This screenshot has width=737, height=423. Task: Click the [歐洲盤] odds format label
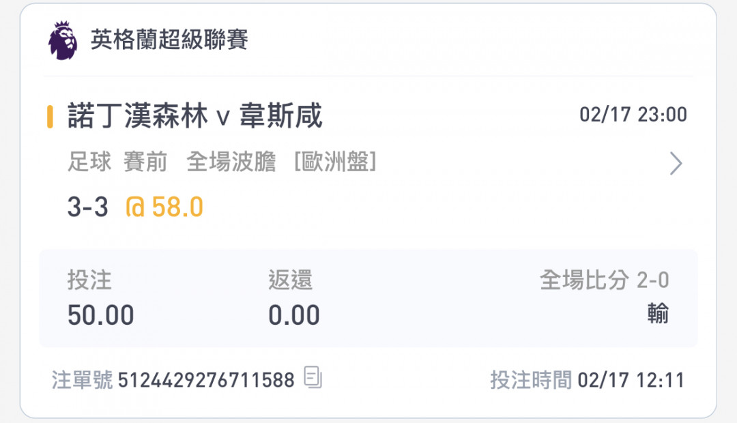[x=335, y=162]
